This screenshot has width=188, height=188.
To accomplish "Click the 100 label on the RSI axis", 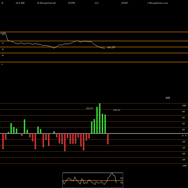I will 3,34.
